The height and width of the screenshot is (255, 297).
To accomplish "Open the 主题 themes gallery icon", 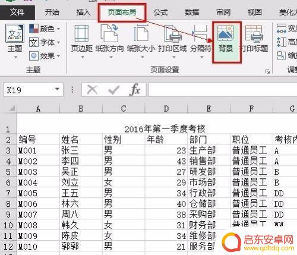I will pyautogui.click(x=15, y=33).
